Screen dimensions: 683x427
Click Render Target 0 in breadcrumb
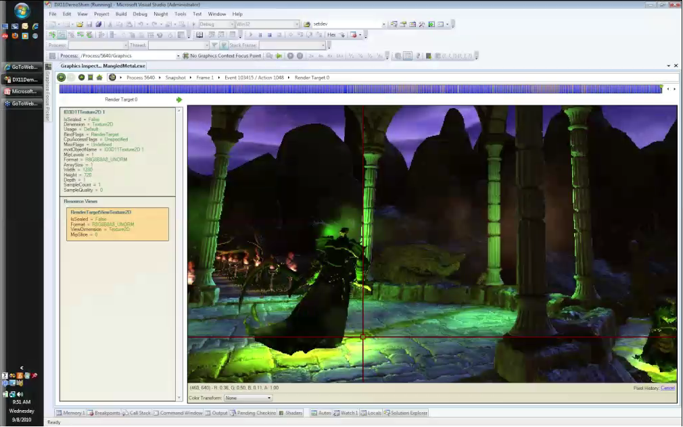coord(312,78)
